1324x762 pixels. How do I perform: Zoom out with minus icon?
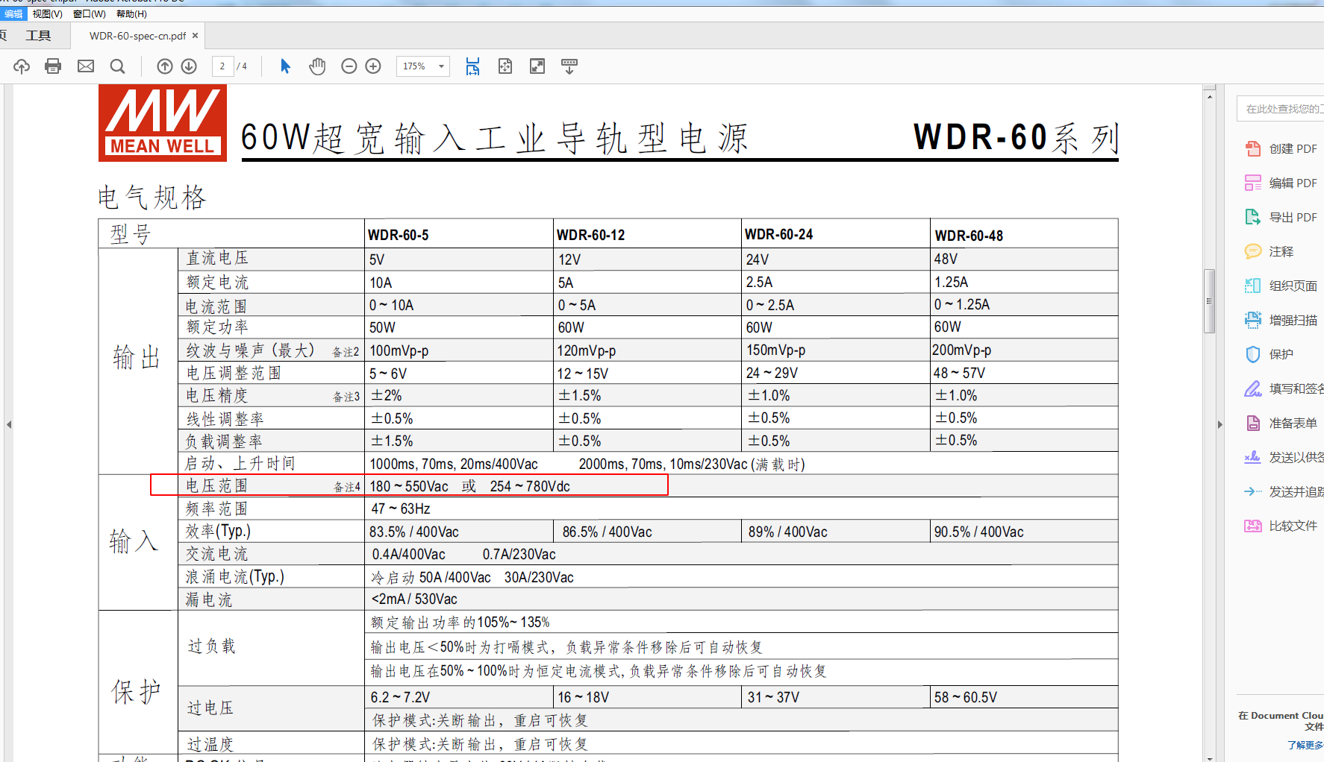(349, 66)
